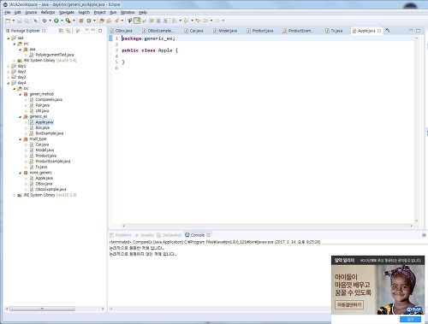Click the Console view toolbar icon
Image resolution: width=428 pixels, height=324 pixels.
(x=424, y=235)
